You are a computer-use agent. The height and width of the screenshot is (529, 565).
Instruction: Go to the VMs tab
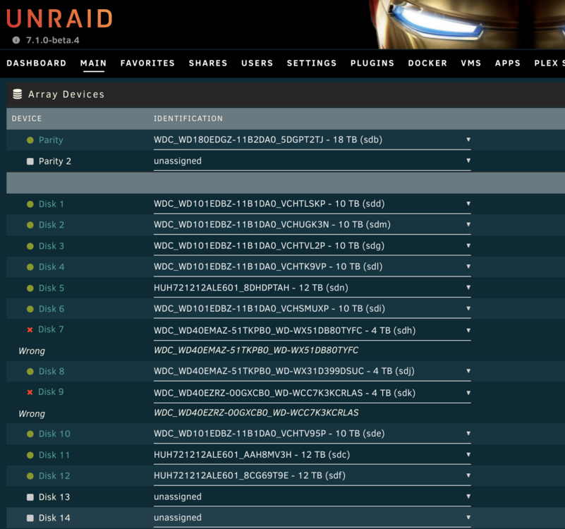(471, 63)
